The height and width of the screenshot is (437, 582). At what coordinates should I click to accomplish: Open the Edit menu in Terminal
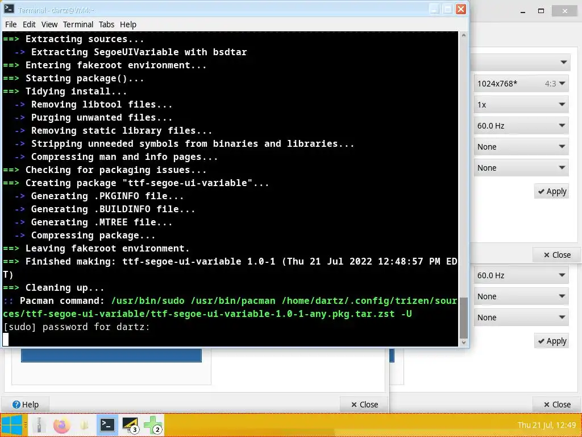[x=29, y=24]
